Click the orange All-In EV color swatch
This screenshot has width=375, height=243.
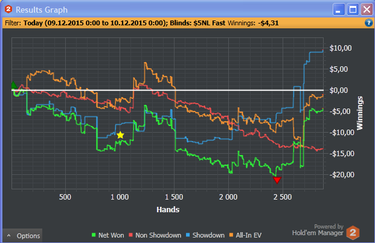coord(231,235)
